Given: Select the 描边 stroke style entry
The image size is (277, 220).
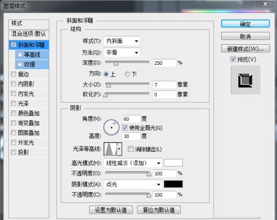Looking at the screenshot, I should 29,74.
